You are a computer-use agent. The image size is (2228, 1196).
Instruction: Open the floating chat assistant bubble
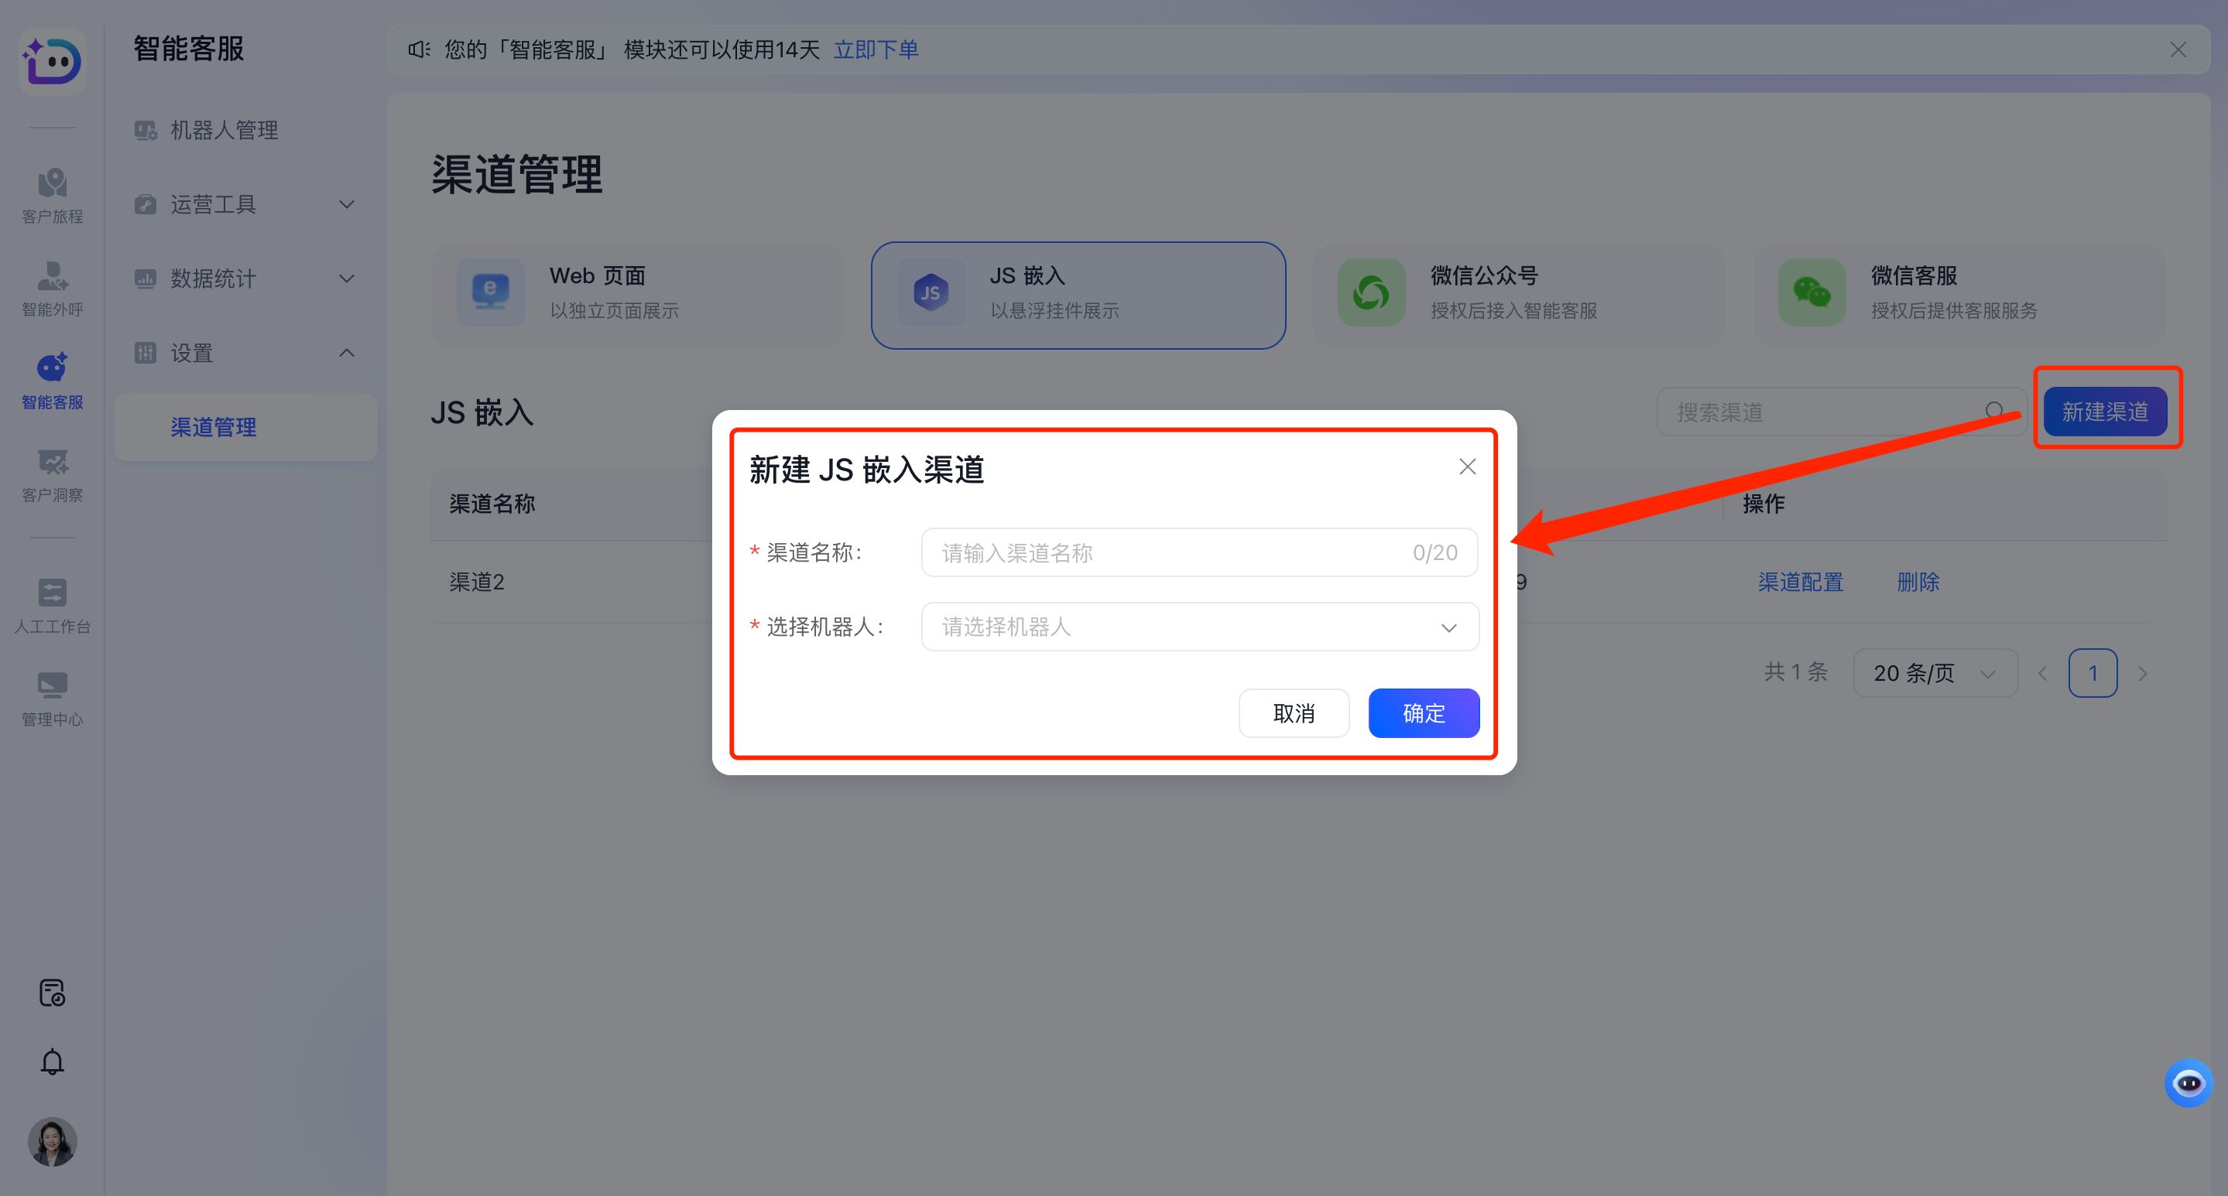[x=2189, y=1083]
